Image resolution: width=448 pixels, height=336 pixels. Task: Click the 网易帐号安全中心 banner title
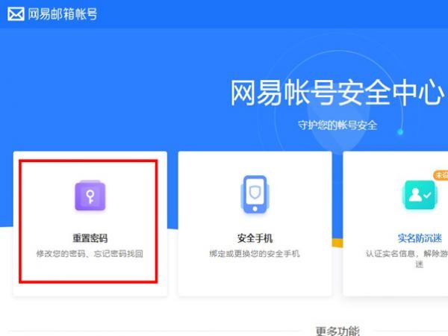point(337,93)
